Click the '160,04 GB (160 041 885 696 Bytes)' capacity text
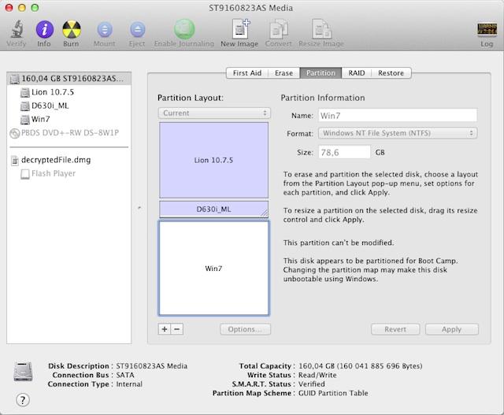The height and width of the screenshot is (415, 504). pos(361,366)
